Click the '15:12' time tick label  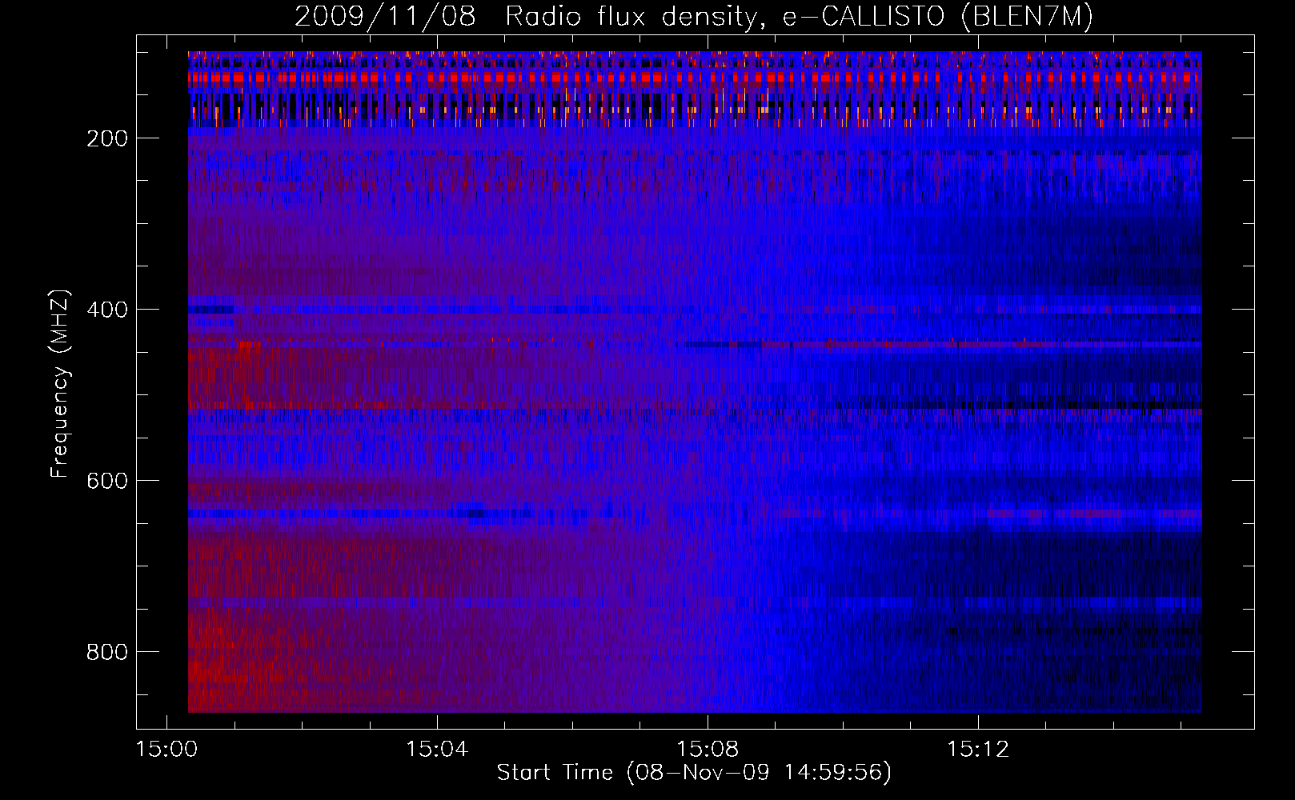(978, 750)
